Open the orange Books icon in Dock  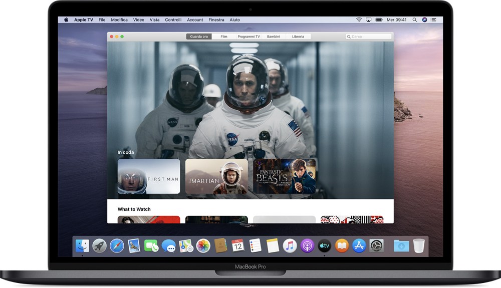coord(342,246)
